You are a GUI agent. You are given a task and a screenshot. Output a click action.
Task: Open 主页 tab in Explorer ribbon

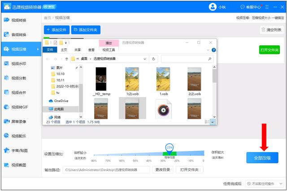(x=64, y=50)
